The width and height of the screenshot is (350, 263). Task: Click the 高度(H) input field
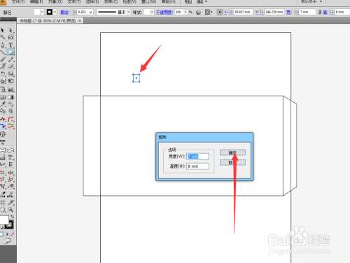click(x=197, y=166)
